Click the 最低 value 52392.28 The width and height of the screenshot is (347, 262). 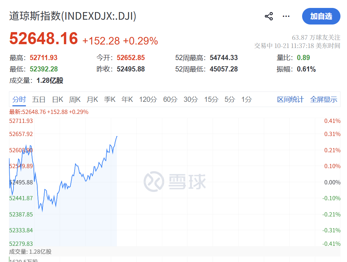point(44,69)
